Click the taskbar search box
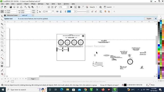 point(27,90)
